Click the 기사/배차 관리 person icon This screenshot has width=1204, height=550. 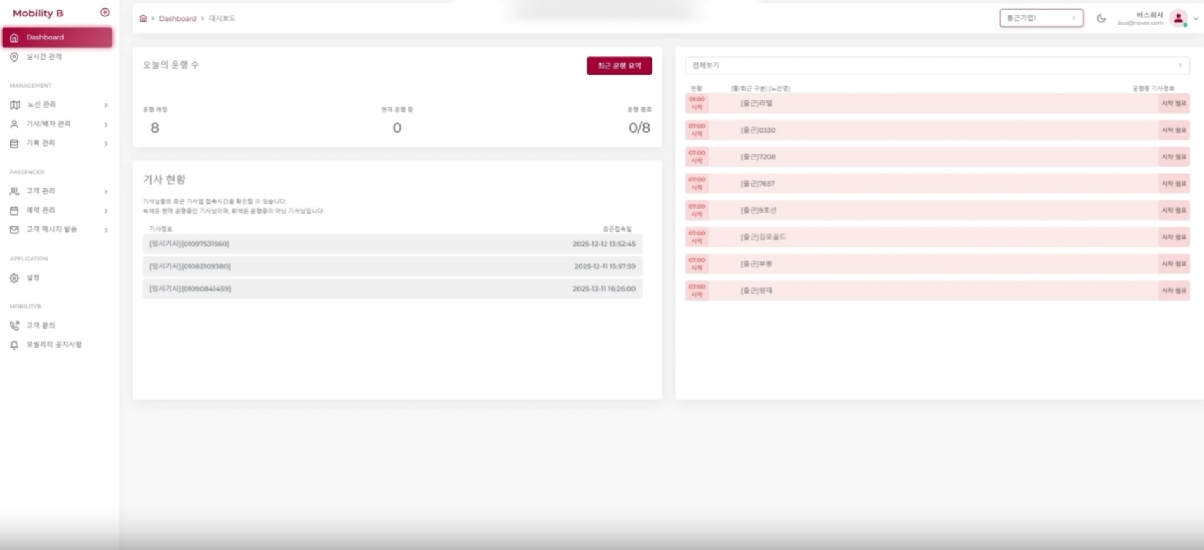[x=14, y=124]
